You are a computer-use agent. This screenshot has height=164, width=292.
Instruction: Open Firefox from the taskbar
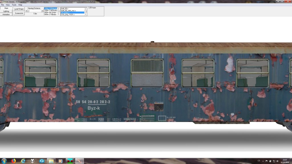pyautogui.click(x=13, y=161)
